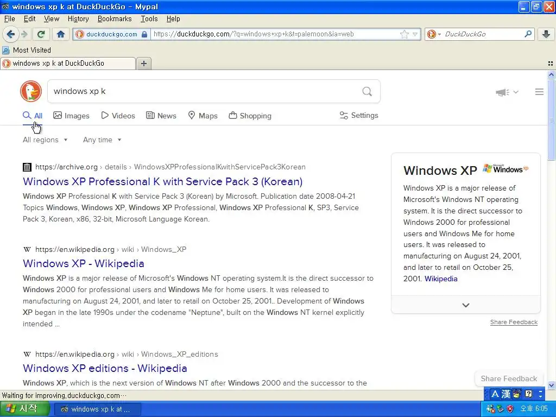The width and height of the screenshot is (556, 417).
Task: Click the DuckDuckGo duck logo
Action: pos(31,91)
